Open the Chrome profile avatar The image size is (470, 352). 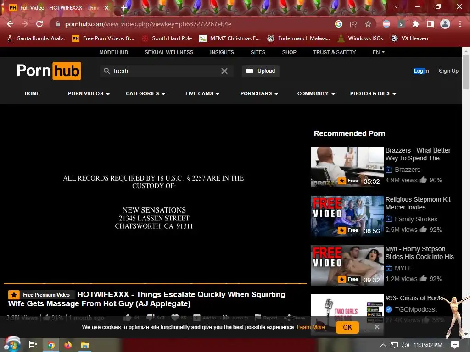pos(445,24)
